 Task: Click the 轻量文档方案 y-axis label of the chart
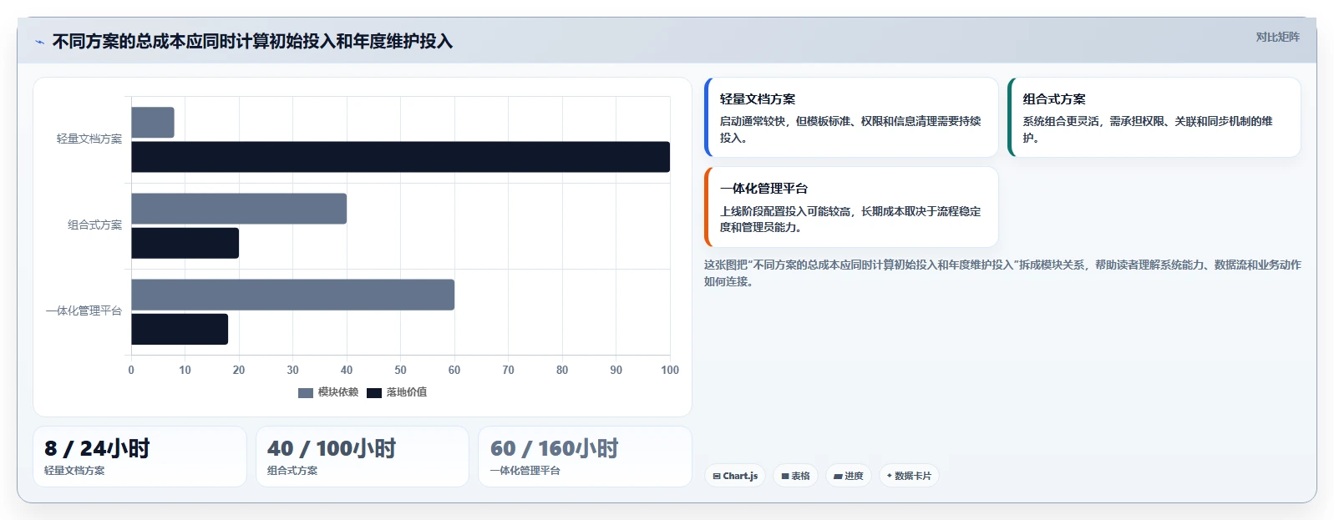[x=89, y=139]
